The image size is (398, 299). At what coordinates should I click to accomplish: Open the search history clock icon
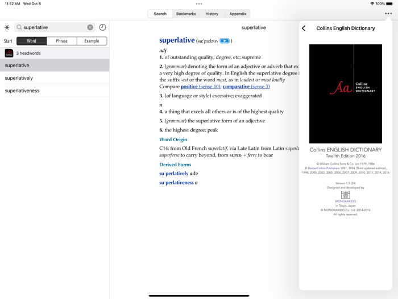[102, 27]
